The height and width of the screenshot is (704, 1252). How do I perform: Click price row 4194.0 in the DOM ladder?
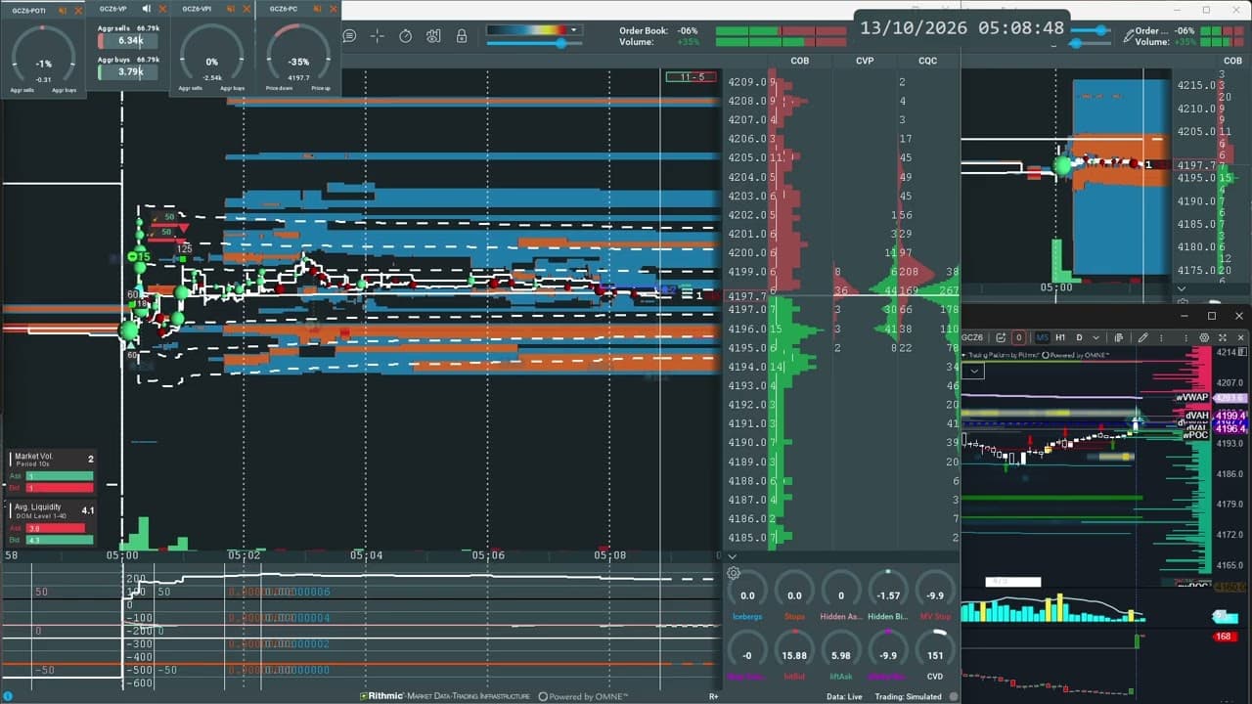tap(749, 367)
